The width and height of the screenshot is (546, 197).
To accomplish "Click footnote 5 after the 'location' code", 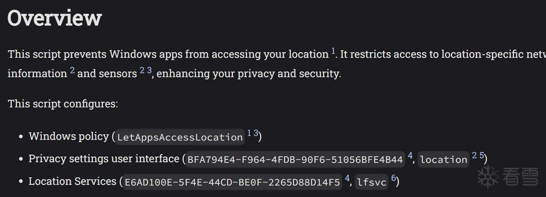I will 481,155.
